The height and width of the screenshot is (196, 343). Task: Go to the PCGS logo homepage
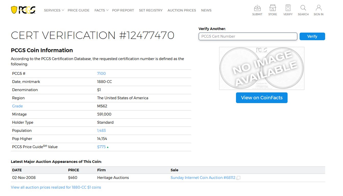pyautogui.click(x=23, y=10)
